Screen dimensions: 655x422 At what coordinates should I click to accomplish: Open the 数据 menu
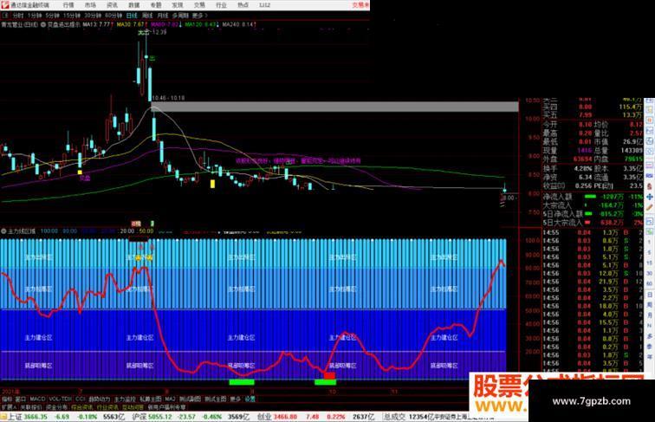point(133,5)
